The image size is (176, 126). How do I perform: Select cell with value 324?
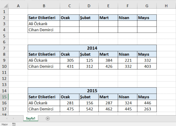128,103
